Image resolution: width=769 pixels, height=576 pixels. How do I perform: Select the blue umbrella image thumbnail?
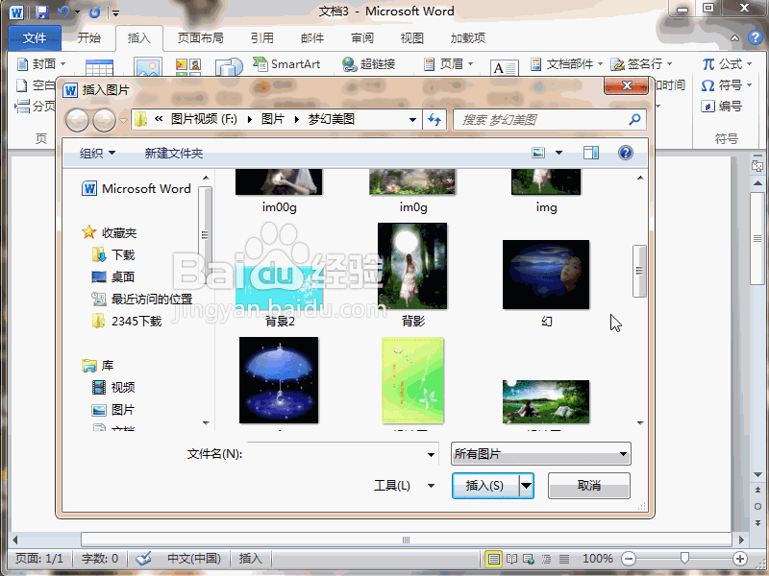279,380
